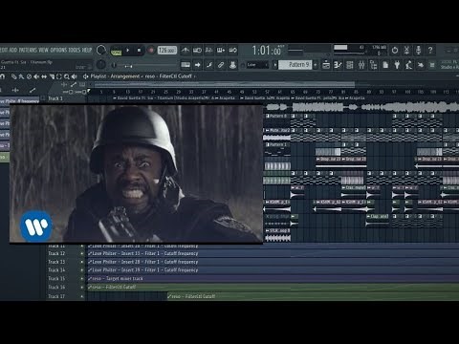Toggle the countdown before recording icon

tap(209, 51)
